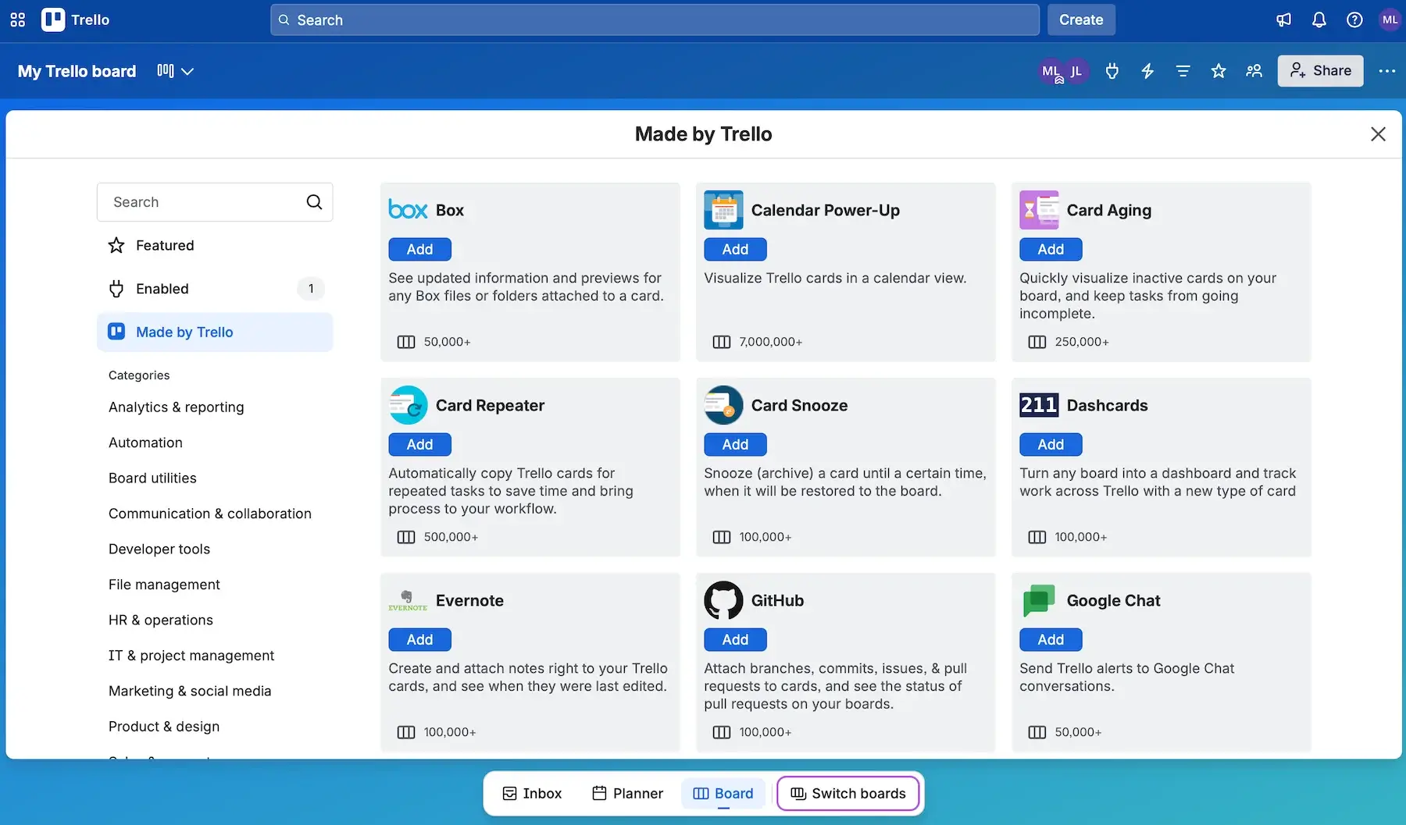Click the Calendar Power-Up icon
Image resolution: width=1406 pixels, height=825 pixels.
(x=723, y=210)
